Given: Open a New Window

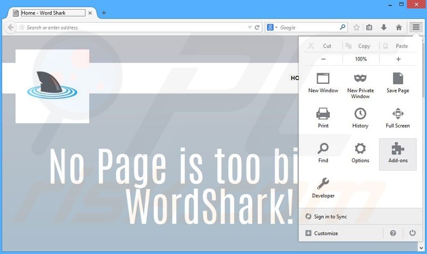Looking at the screenshot, I should (x=323, y=84).
